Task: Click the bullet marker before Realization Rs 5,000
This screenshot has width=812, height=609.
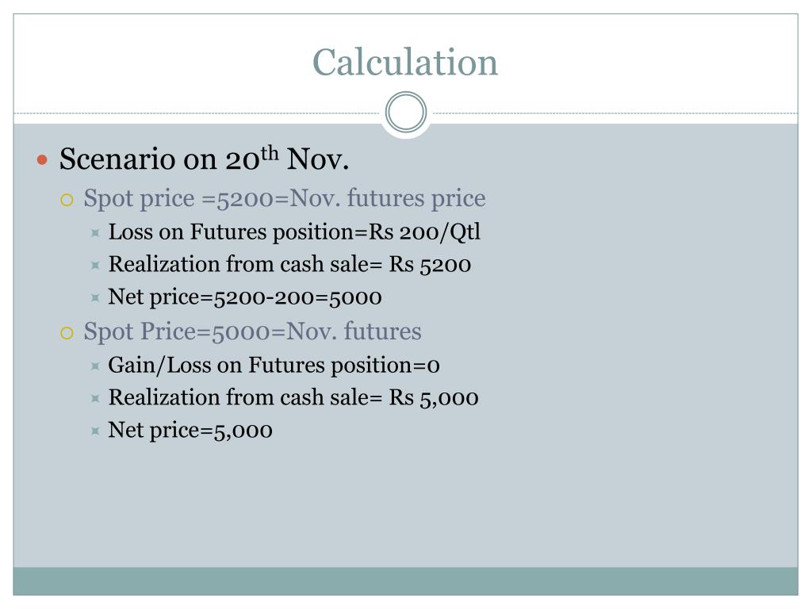Action: (95, 398)
